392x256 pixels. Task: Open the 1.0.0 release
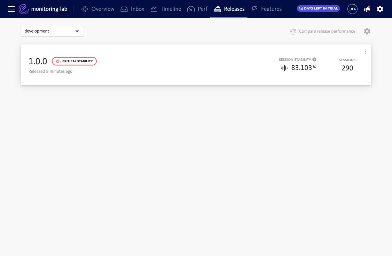pyautogui.click(x=38, y=61)
